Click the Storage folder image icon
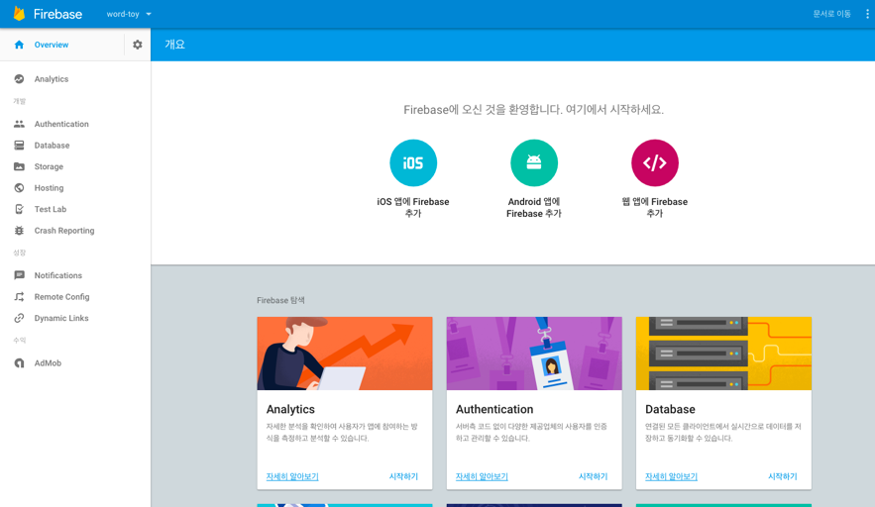The image size is (875, 507). (19, 166)
